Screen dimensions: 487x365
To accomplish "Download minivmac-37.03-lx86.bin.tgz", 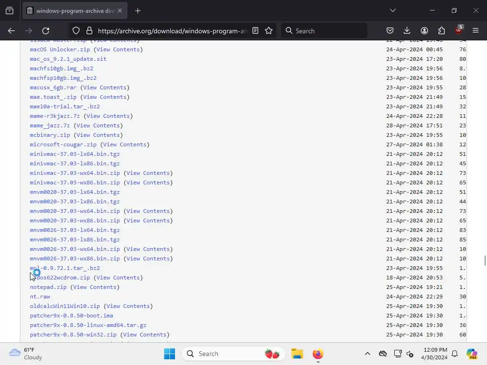I will [75, 163].
